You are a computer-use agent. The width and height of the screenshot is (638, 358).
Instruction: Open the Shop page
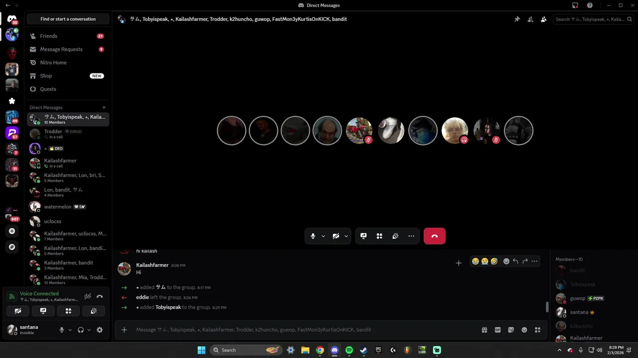67,76
